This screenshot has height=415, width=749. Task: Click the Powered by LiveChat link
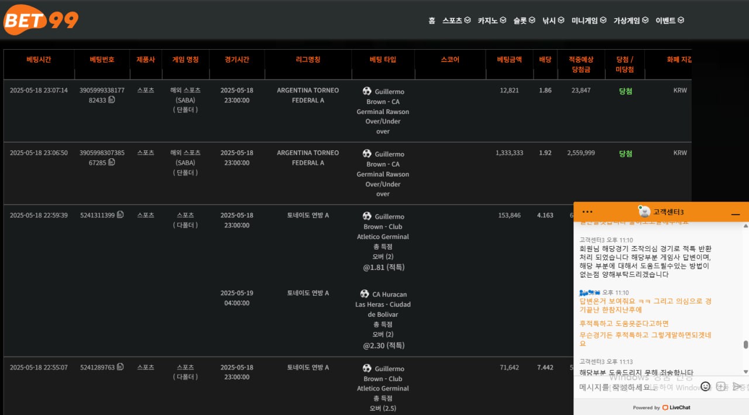point(661,407)
